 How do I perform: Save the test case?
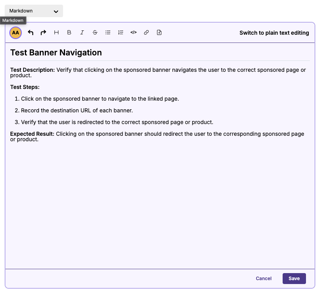[294, 278]
